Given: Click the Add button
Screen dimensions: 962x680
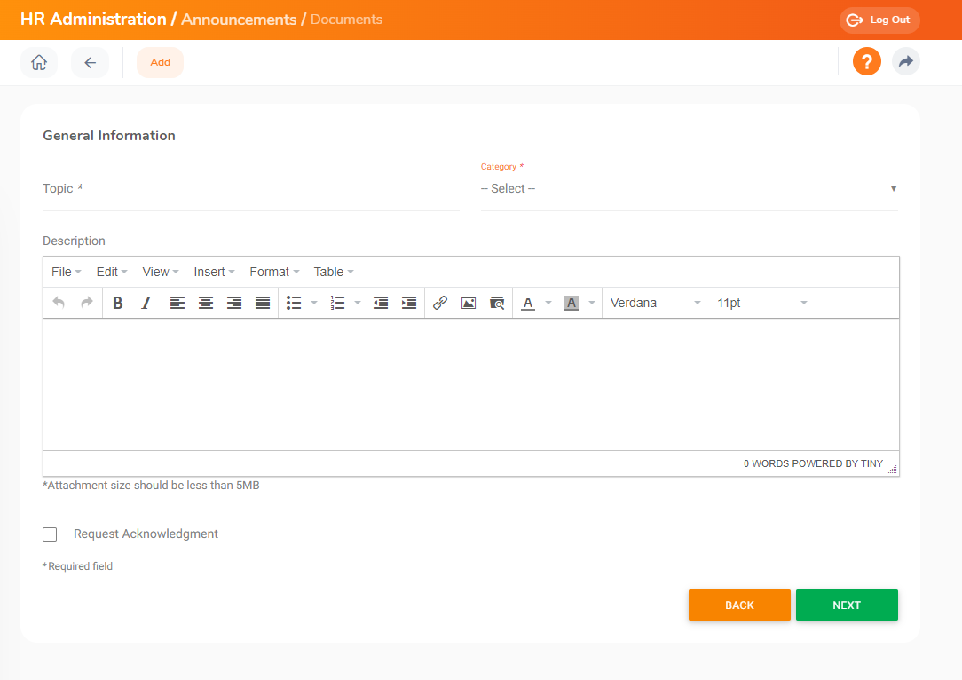Looking at the screenshot, I should (160, 63).
